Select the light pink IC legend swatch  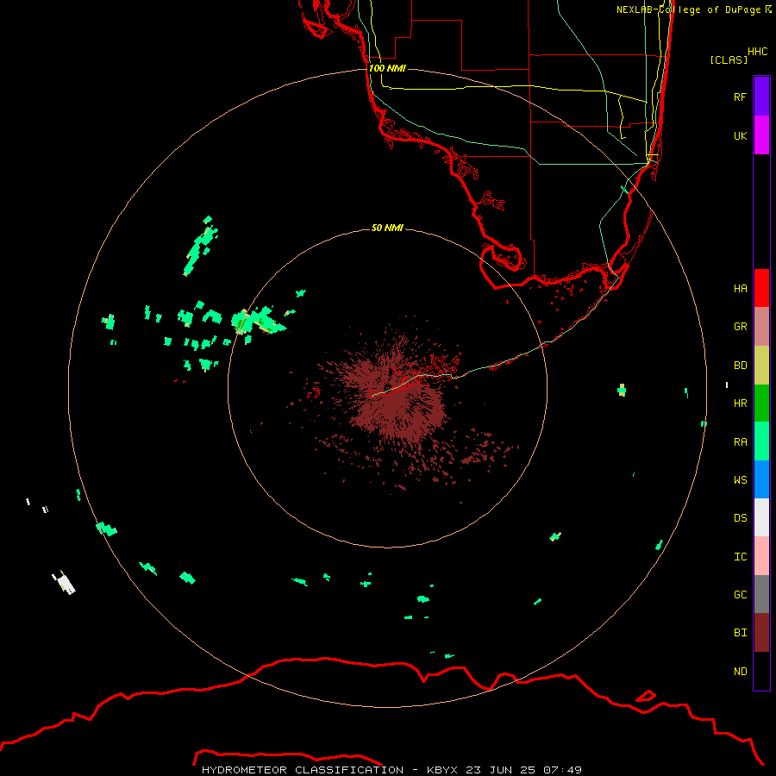coord(761,556)
